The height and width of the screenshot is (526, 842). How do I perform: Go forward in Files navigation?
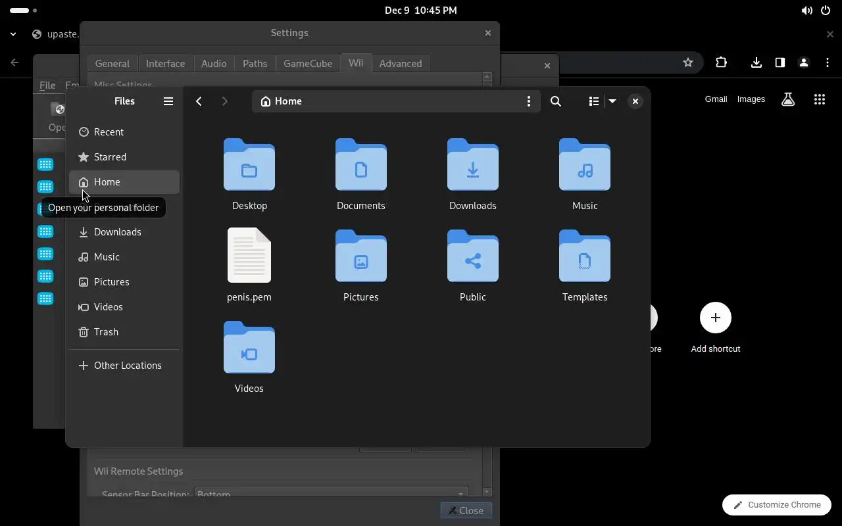[224, 101]
